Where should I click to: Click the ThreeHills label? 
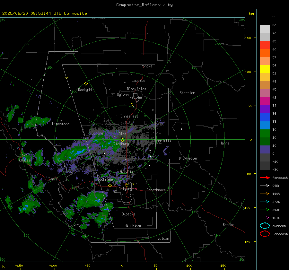(162, 140)
